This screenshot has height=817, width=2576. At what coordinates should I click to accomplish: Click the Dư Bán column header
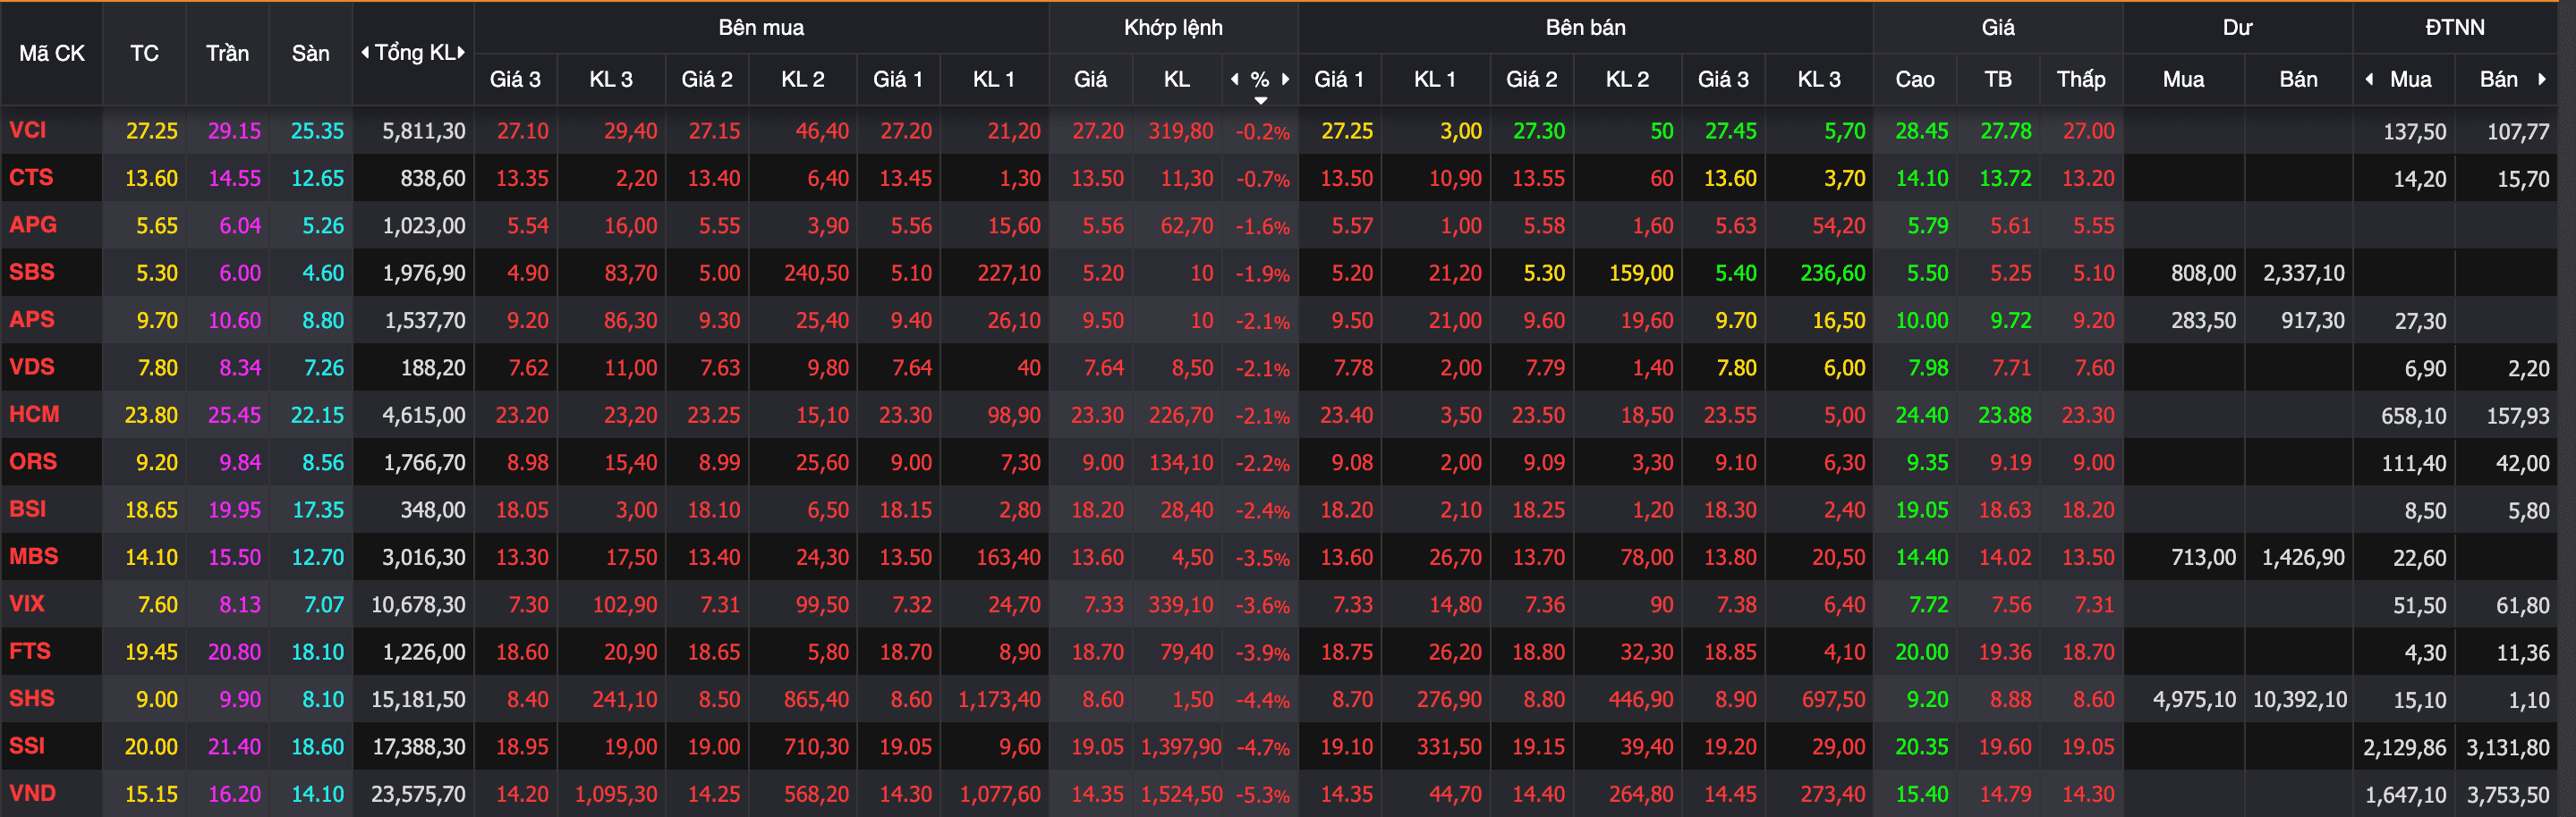tap(2298, 79)
